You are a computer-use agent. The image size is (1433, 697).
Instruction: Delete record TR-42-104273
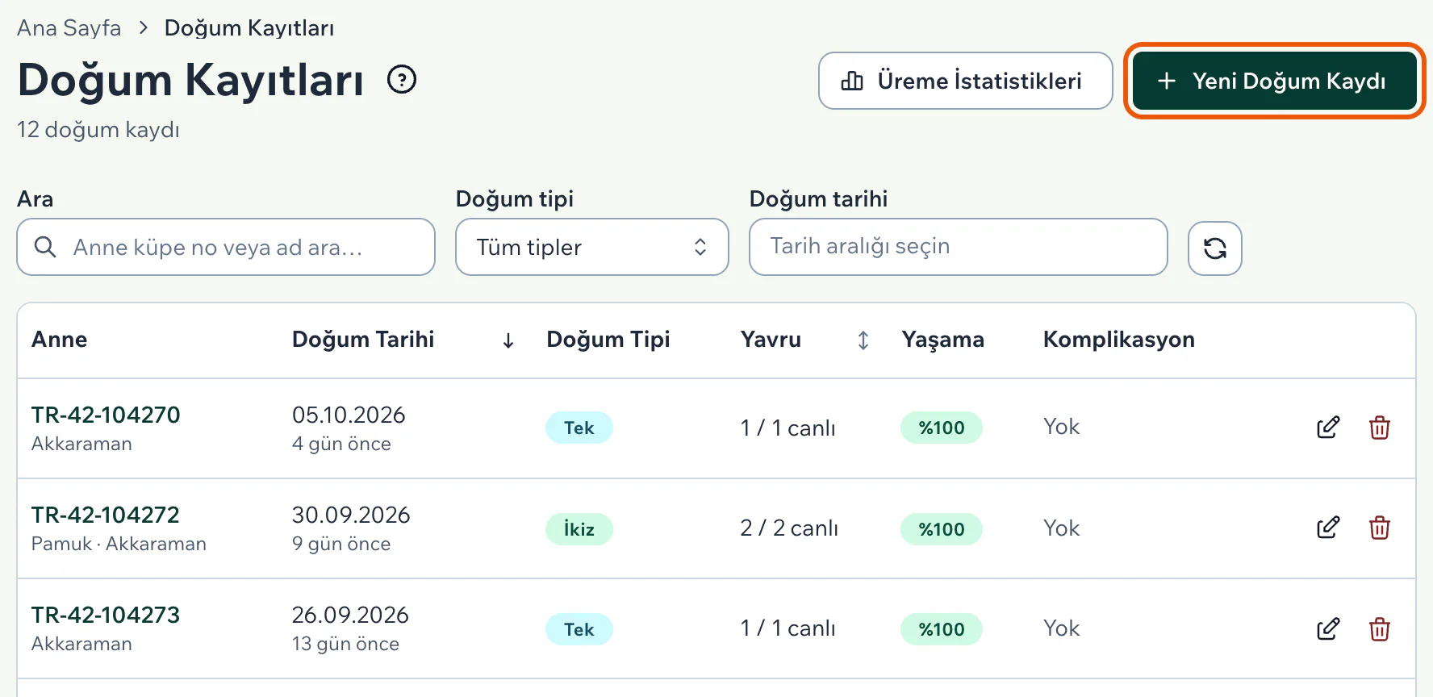pyautogui.click(x=1380, y=628)
